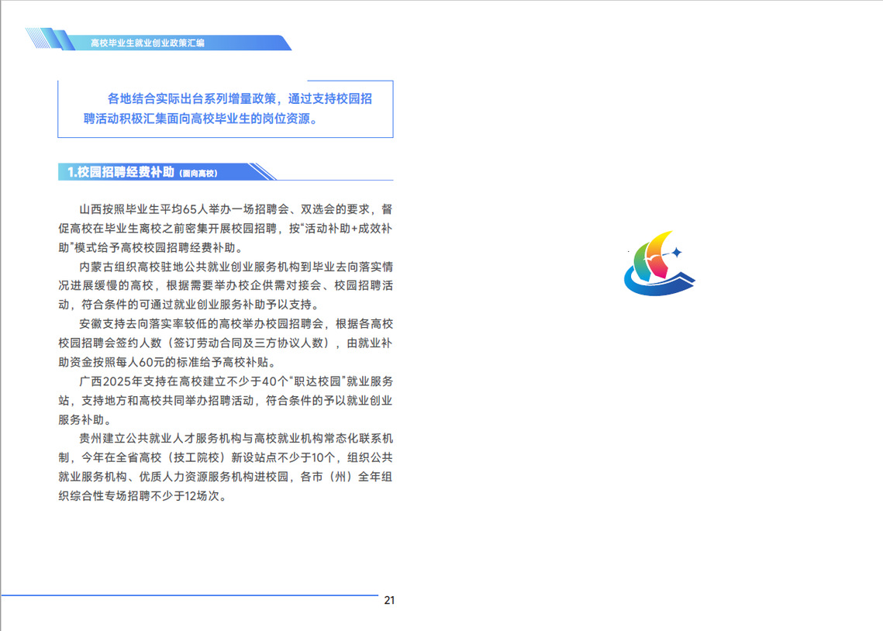883x631 pixels.
Task: Click the paragraph starting with 内蒙古组织高校
Action: click(x=225, y=285)
